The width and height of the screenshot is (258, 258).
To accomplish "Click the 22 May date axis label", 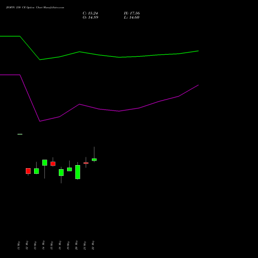I will click(93, 245).
